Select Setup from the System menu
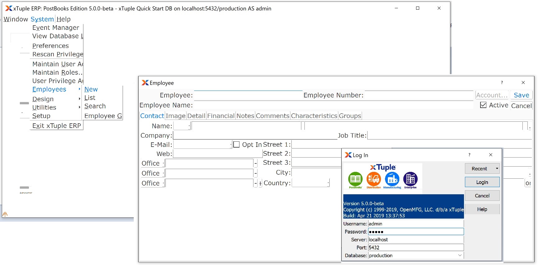This screenshot has width=538, height=269. click(x=41, y=116)
